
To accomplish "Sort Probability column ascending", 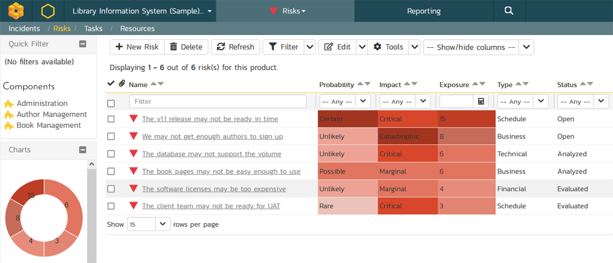I will coord(360,84).
